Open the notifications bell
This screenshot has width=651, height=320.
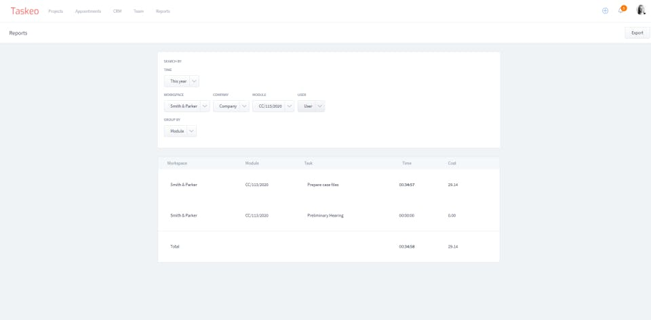point(620,11)
